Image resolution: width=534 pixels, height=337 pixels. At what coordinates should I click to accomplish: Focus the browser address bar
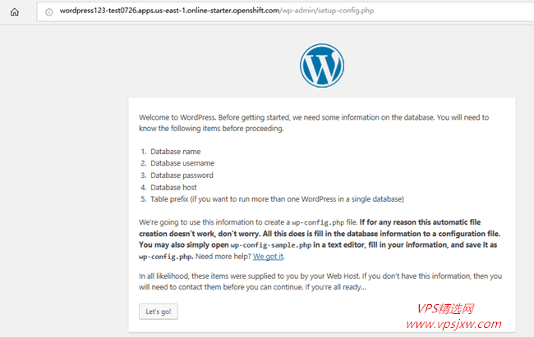pos(285,11)
